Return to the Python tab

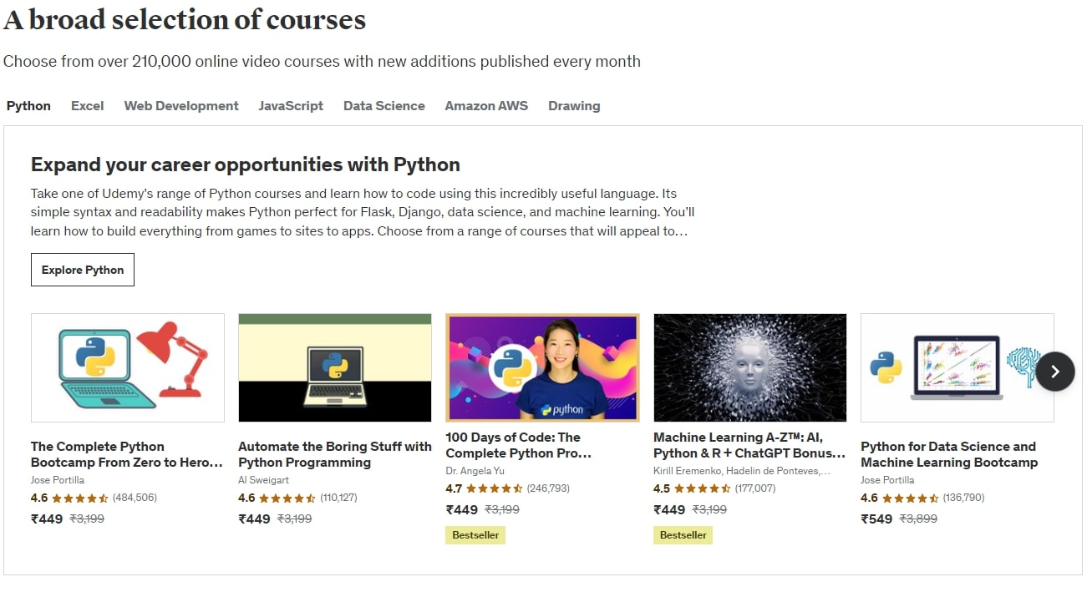pyautogui.click(x=28, y=105)
